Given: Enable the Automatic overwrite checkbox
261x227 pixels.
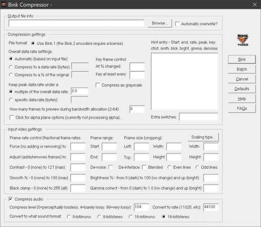Looking at the screenshot, I should (x=177, y=23).
